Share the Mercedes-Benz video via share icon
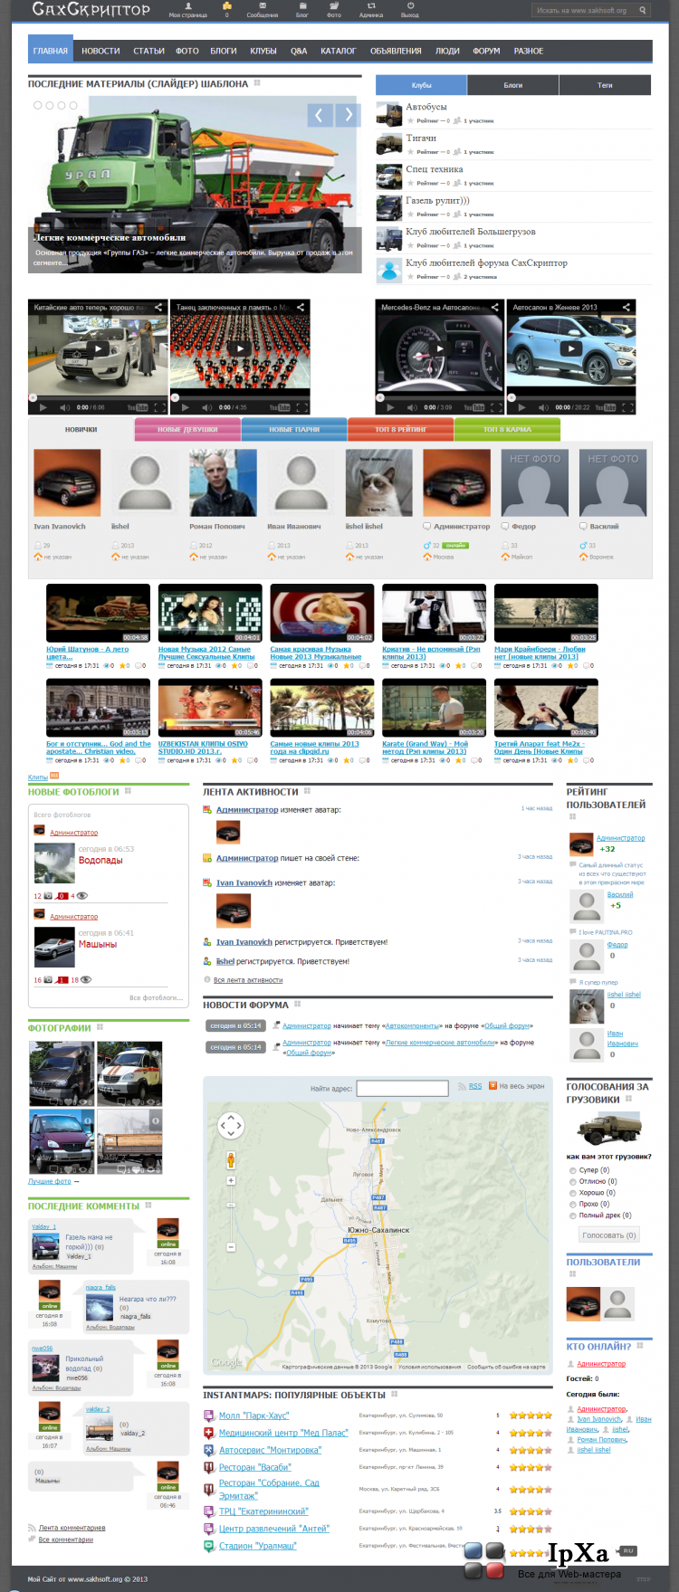This screenshot has width=679, height=1592. 495,308
